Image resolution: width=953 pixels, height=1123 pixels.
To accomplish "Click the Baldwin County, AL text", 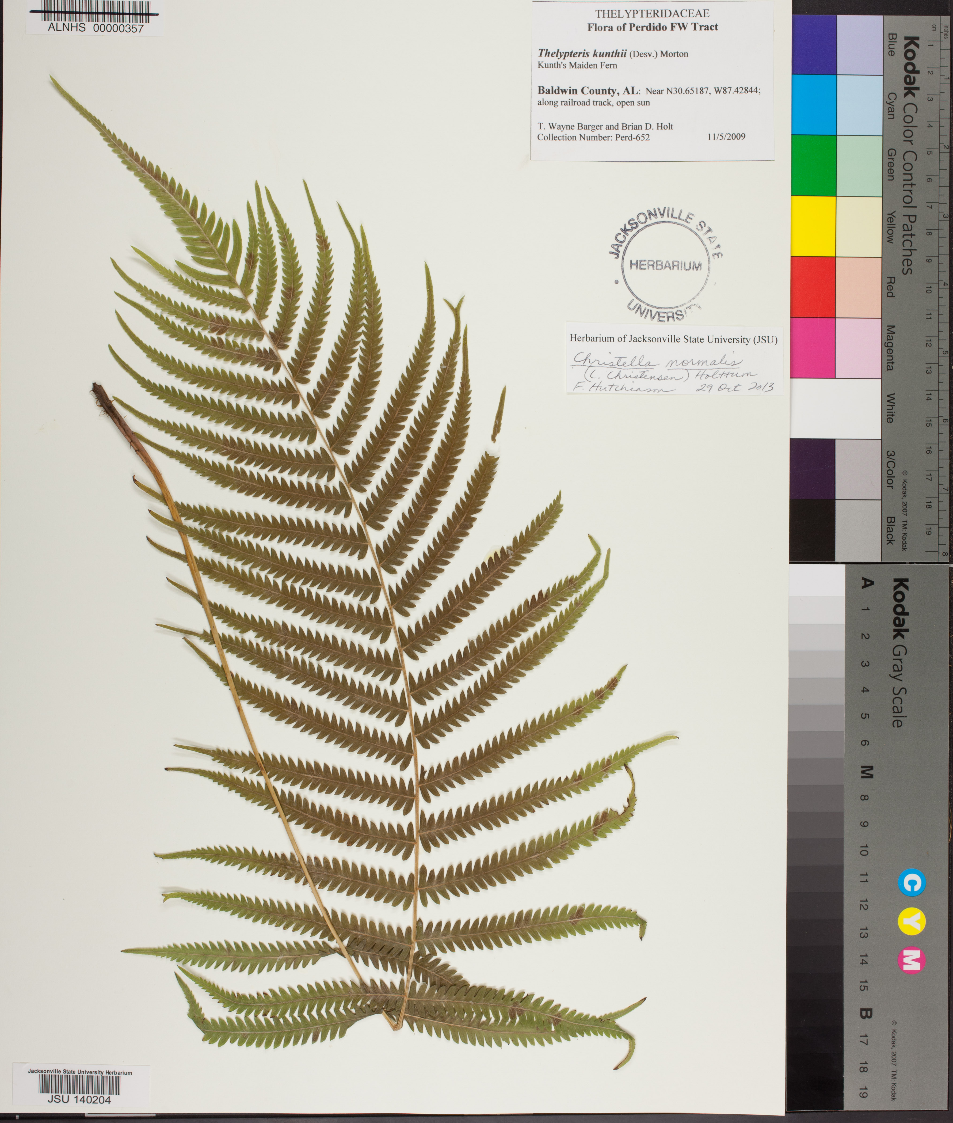I will point(588,91).
